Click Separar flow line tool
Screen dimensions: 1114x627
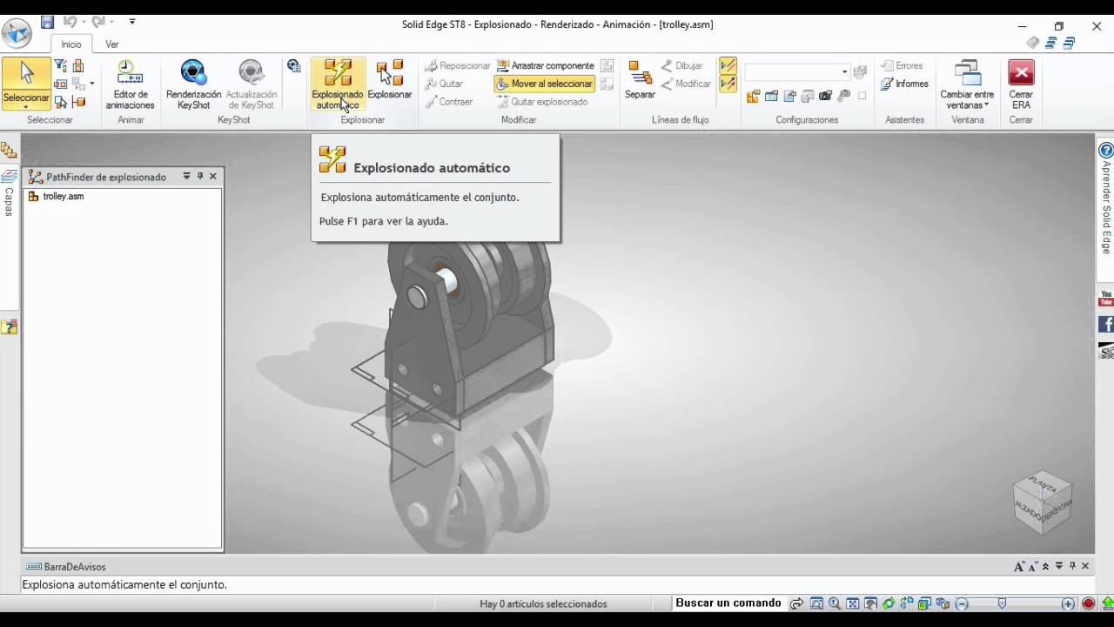click(x=640, y=80)
